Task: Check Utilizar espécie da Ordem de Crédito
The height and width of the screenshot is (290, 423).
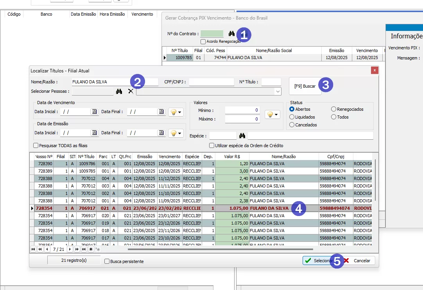Action: [212, 146]
